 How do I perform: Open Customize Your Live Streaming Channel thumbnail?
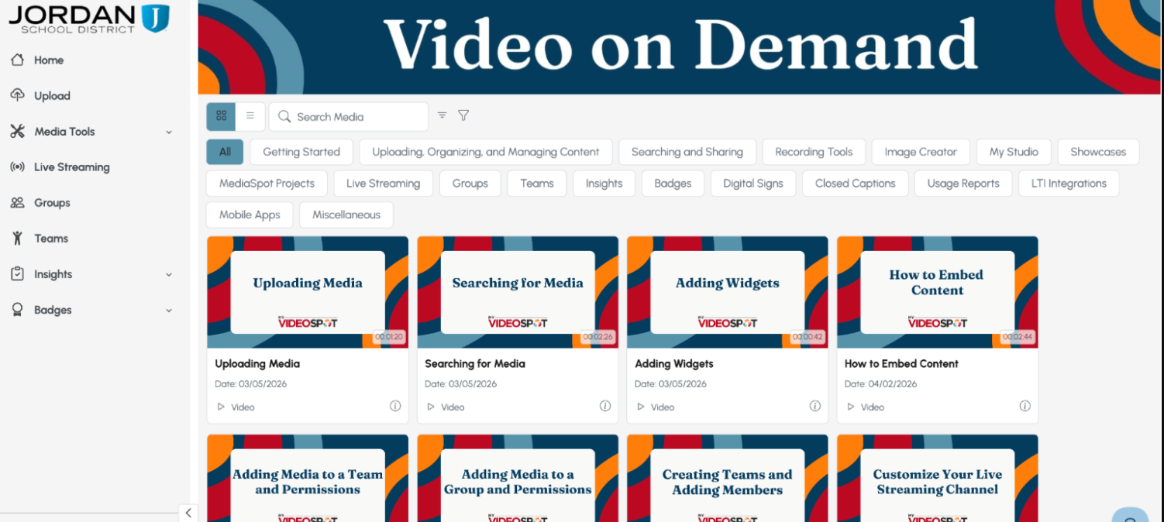click(938, 478)
